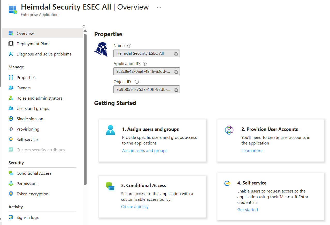This screenshot has width=330, height=225.
Task: Click the Conditional Access shield icon in sidebar
Action: (11, 173)
